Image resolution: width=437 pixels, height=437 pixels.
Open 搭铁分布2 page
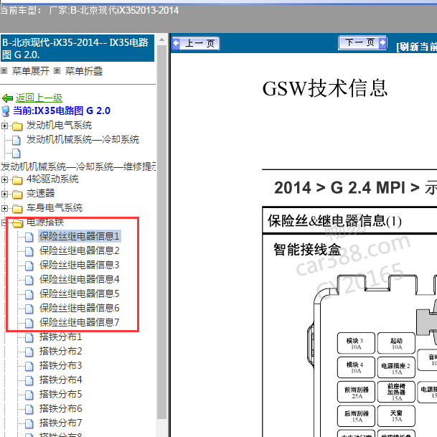[60, 351]
